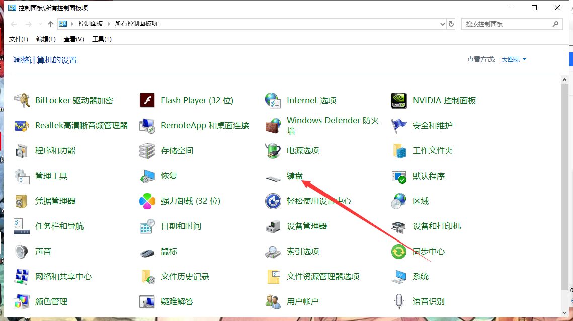
Task: Open the 管理工具 icon
Action: pos(22,176)
